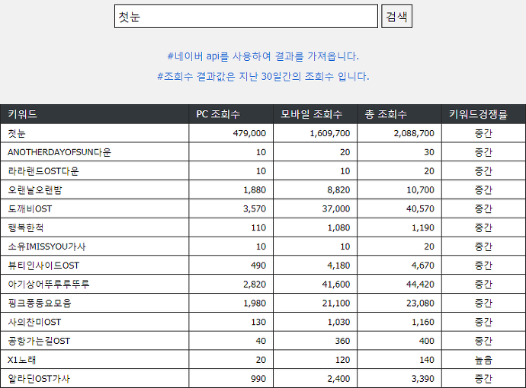Click the 총 조회수 column header
This screenshot has height=388, width=526.
[399, 114]
